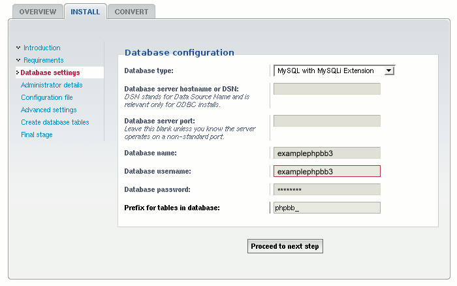
Task: Open the CONVERT tab
Action: 131,12
